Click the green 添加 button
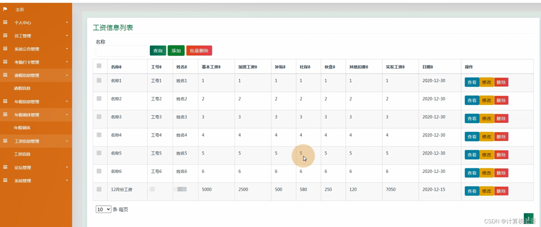 point(176,51)
